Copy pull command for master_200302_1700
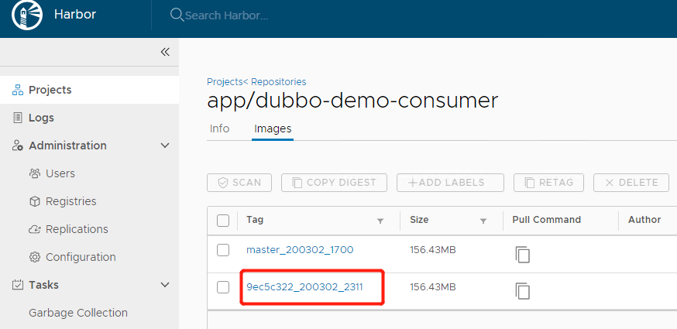677x329 pixels. coord(523,254)
